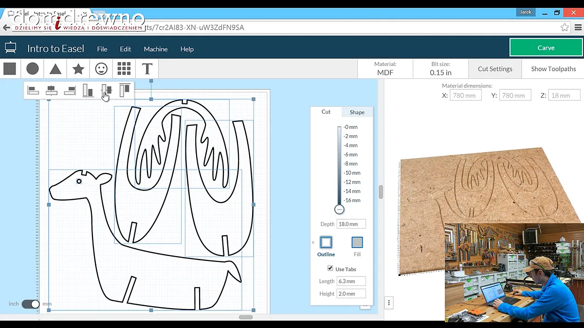Align selected shapes to left edge
584x328 pixels.
pyautogui.click(x=33, y=90)
